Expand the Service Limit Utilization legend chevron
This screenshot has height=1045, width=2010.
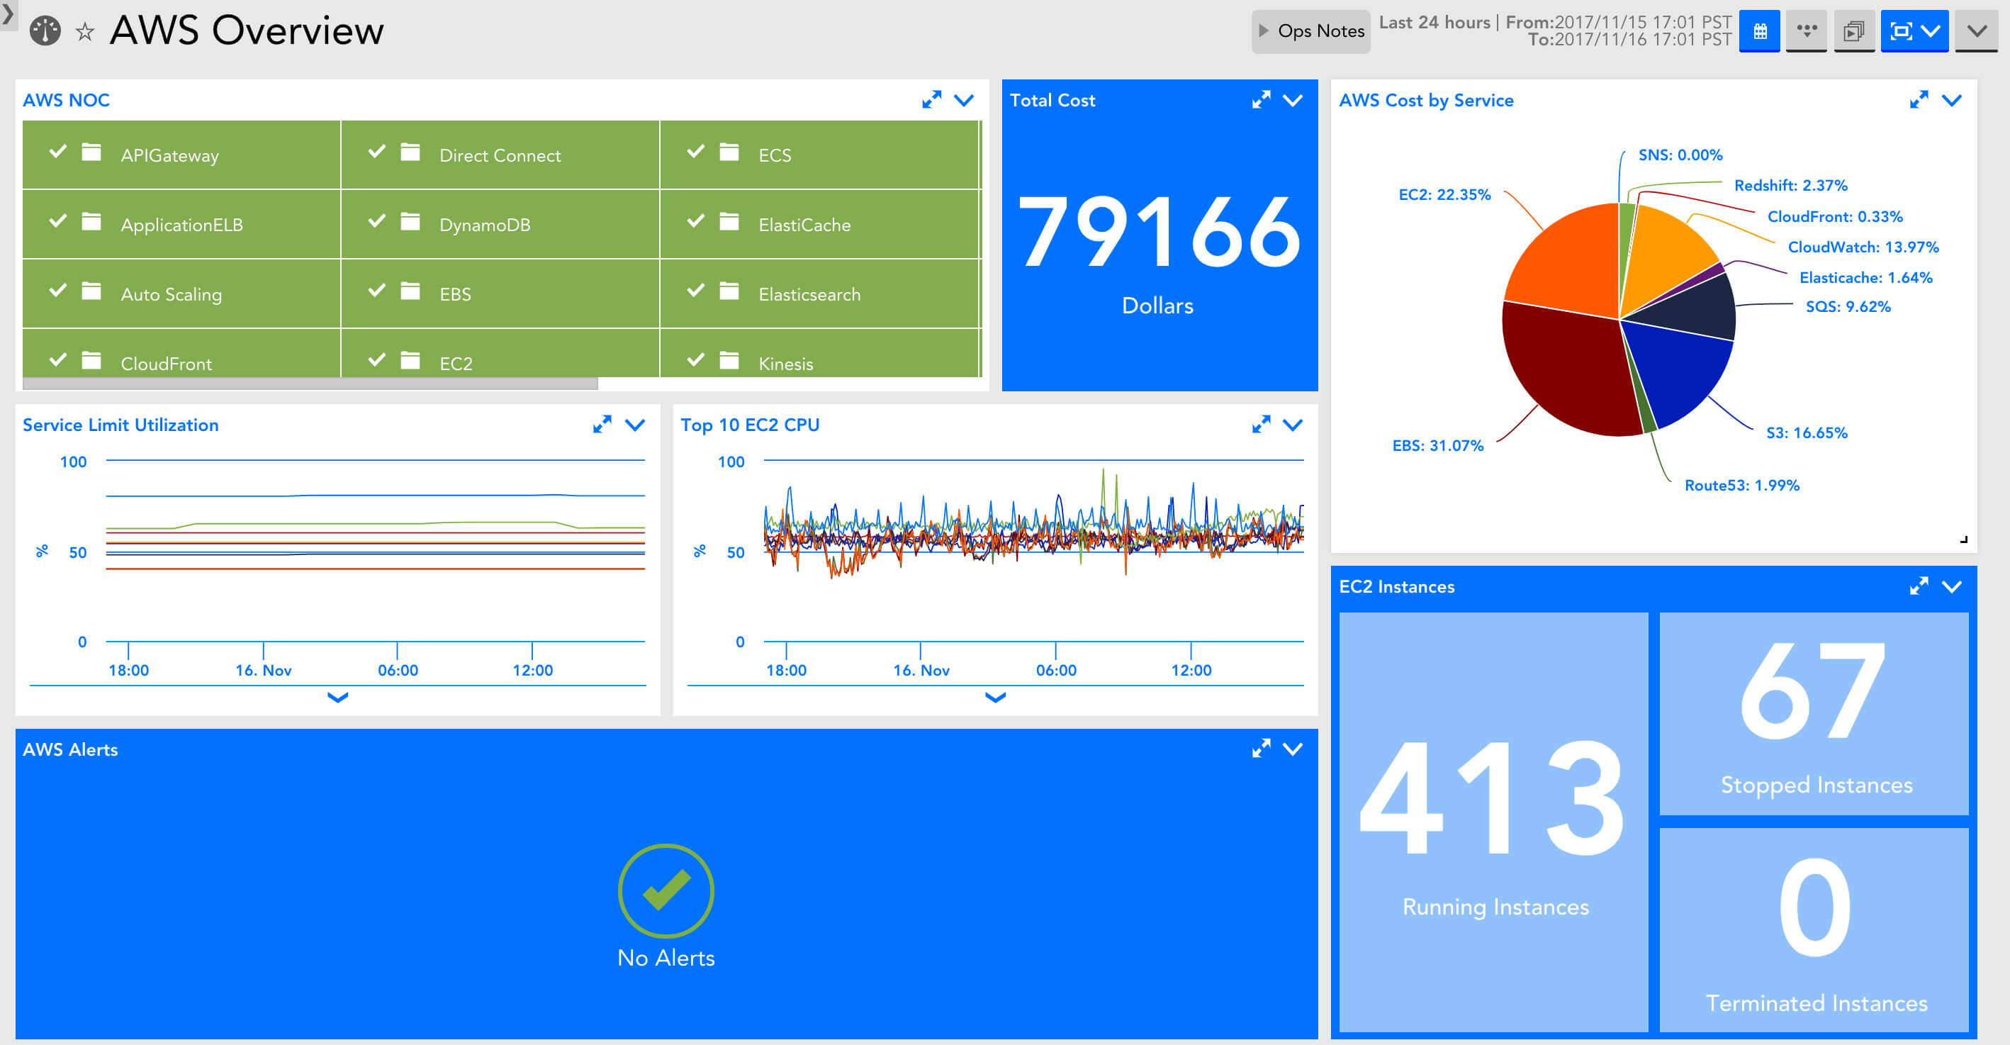337,697
